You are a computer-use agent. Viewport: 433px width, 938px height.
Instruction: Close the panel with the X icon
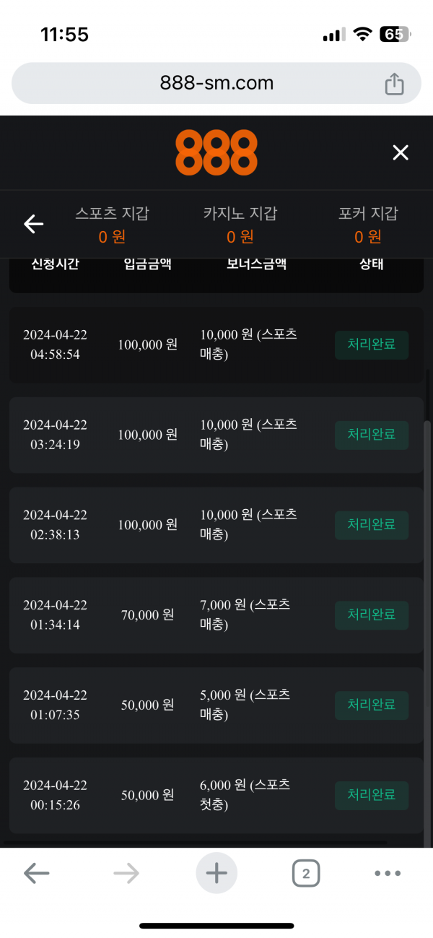click(x=400, y=152)
